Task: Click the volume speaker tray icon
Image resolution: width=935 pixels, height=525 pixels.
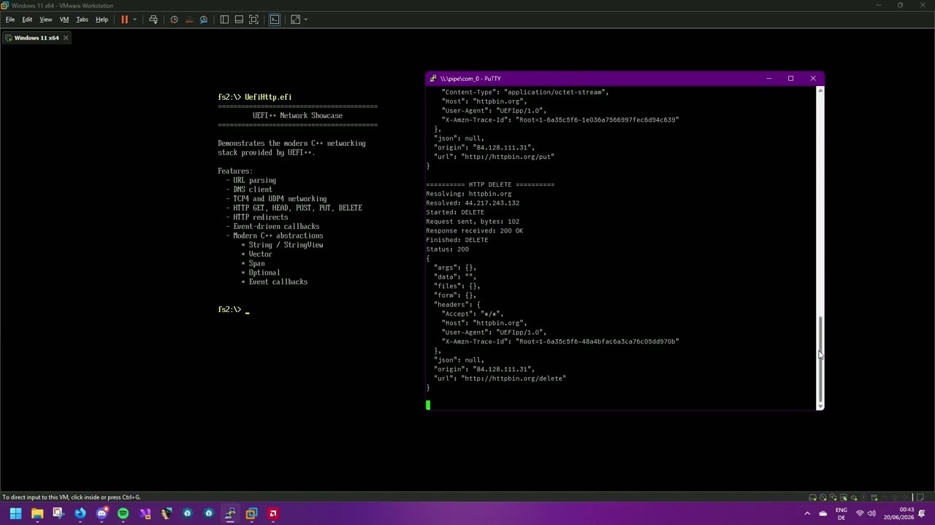Action: [871, 513]
